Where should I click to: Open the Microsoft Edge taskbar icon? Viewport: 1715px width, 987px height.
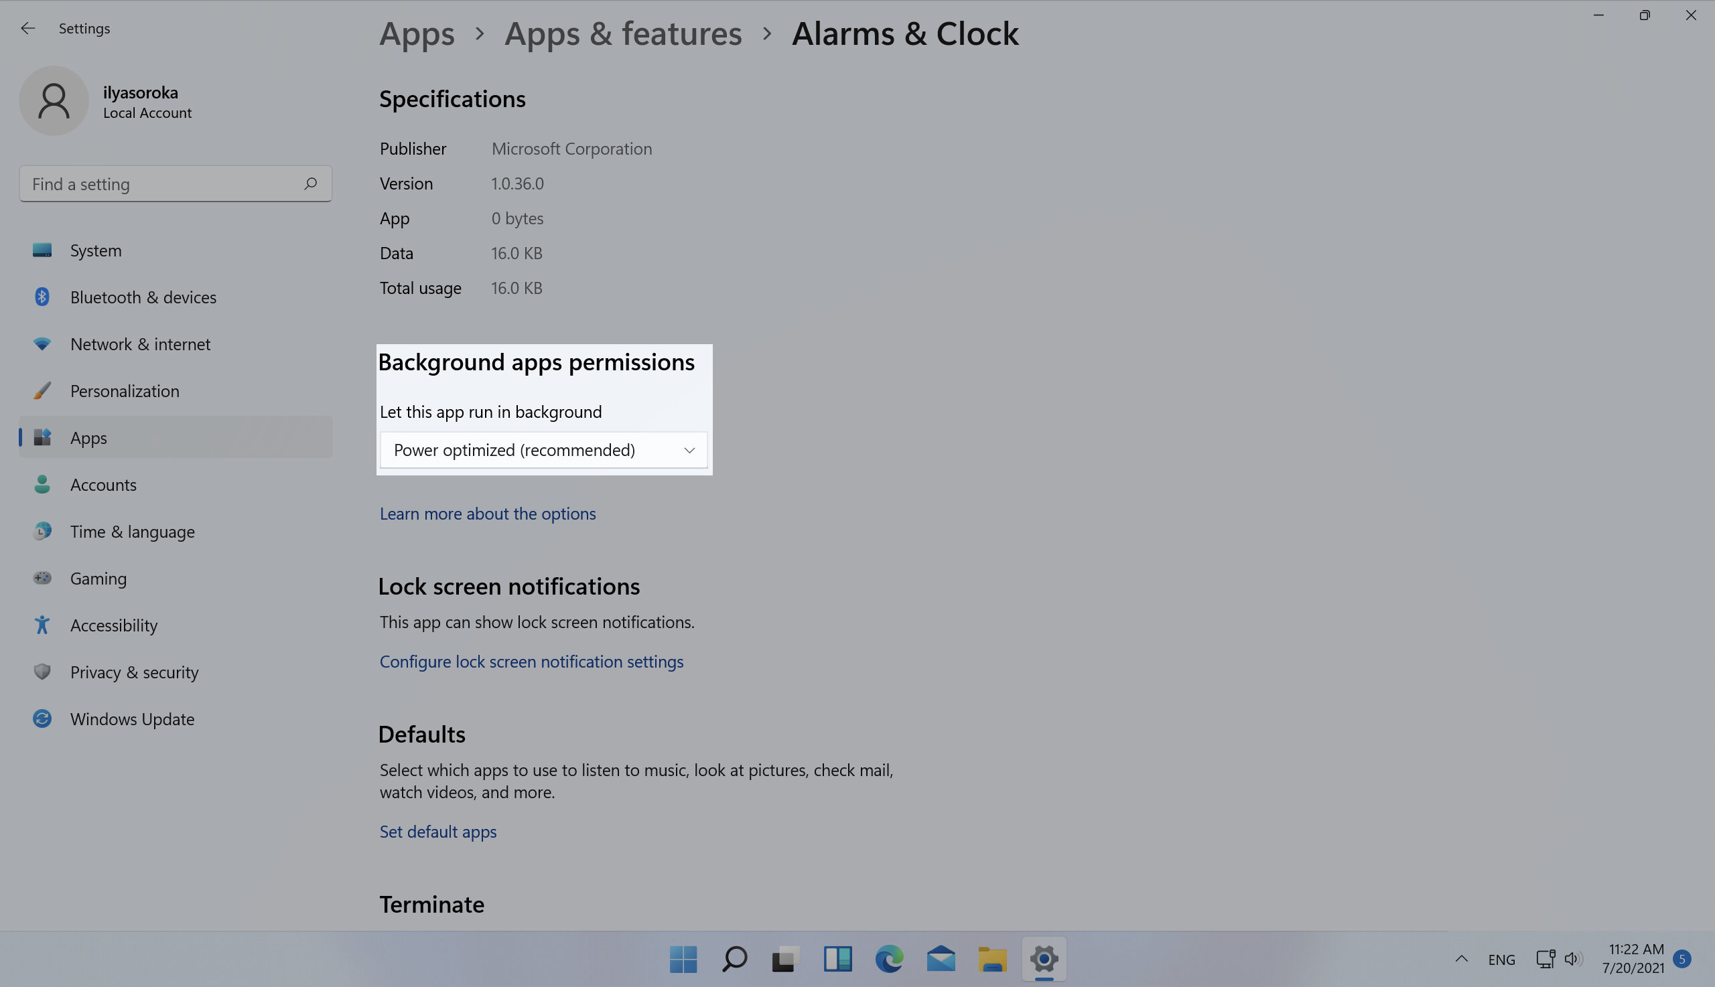tap(889, 958)
